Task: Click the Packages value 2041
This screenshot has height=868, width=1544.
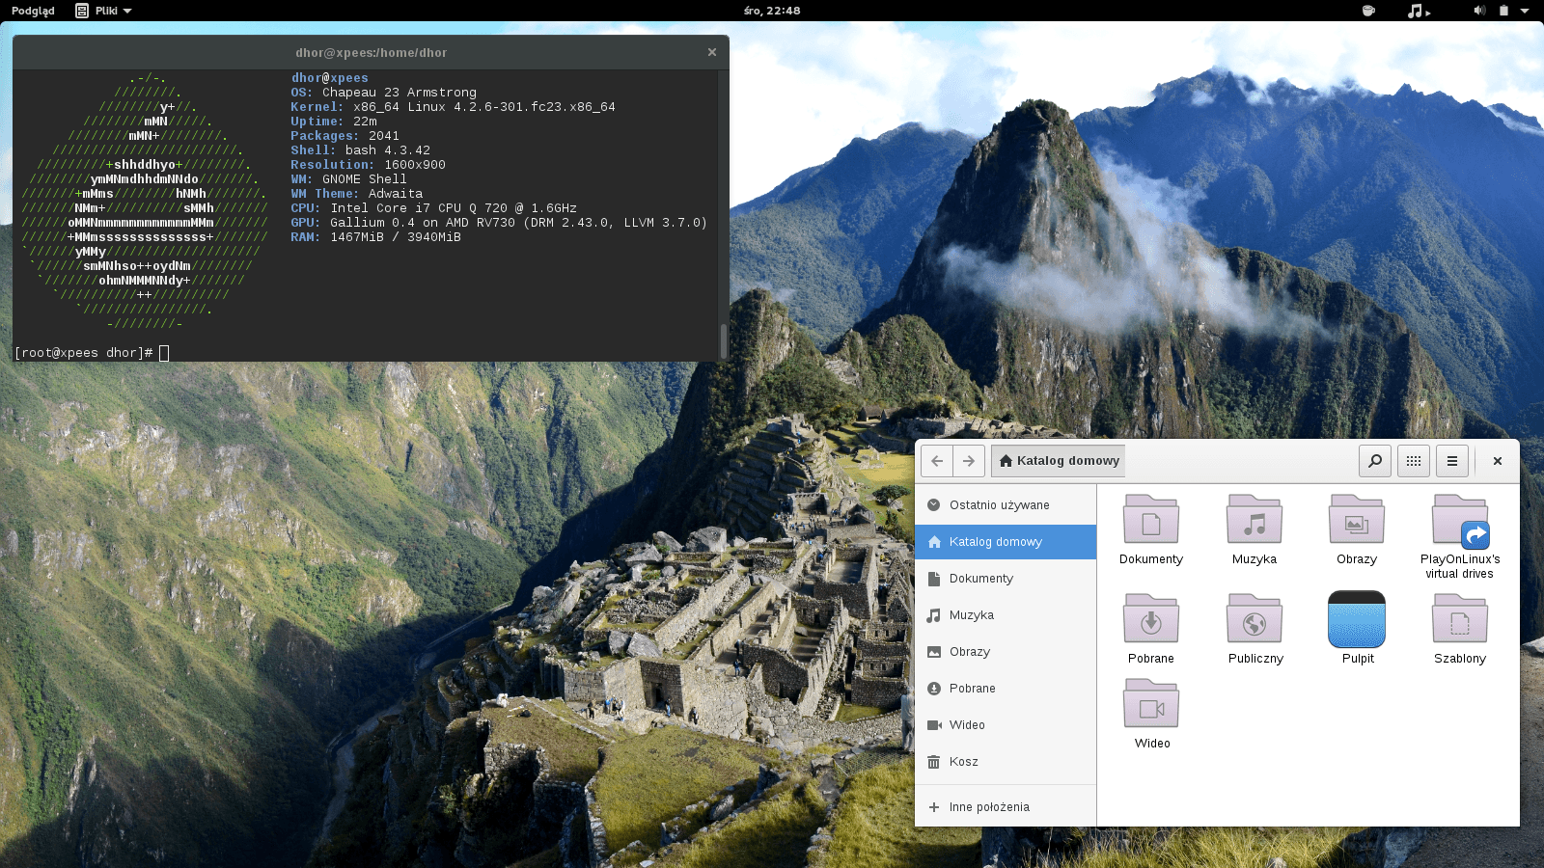Action: [x=384, y=136]
